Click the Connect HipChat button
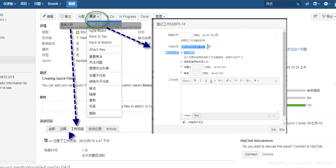The width and height of the screenshot is (336, 168). pos(251,154)
